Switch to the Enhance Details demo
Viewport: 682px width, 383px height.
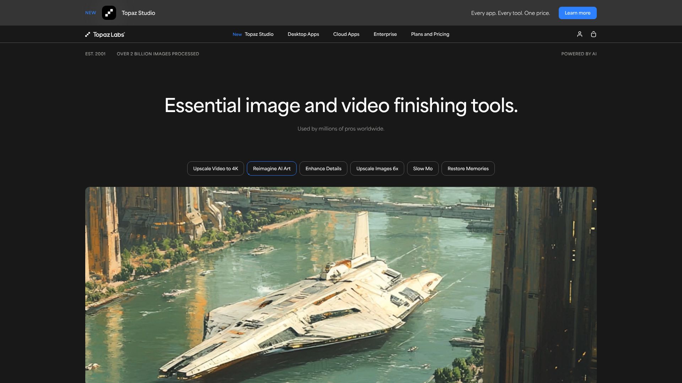pyautogui.click(x=323, y=168)
